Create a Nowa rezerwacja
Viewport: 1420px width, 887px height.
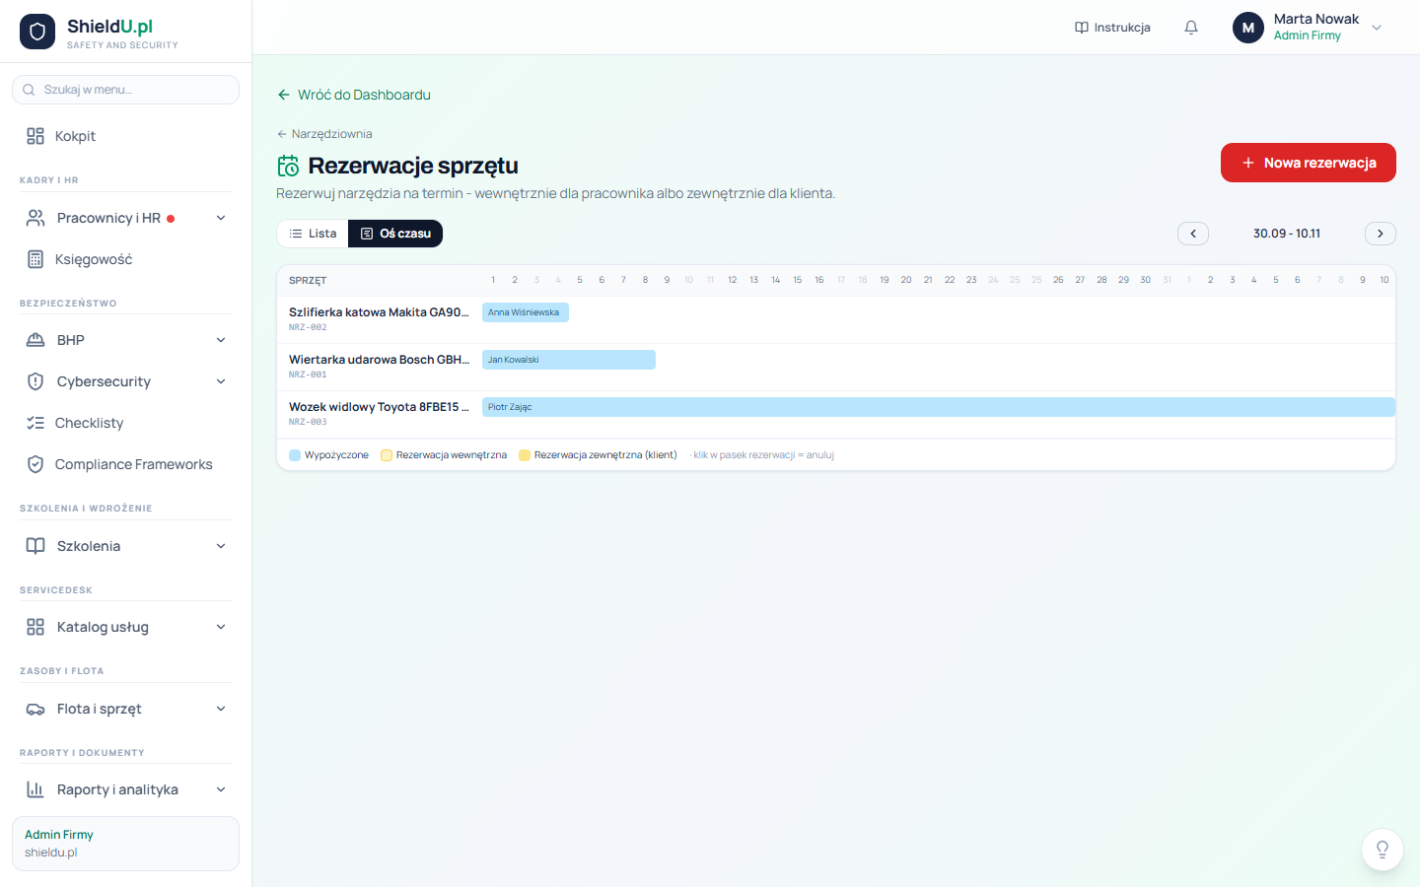(x=1309, y=163)
